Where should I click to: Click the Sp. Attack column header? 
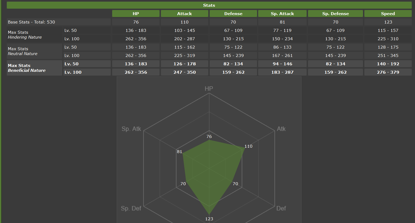(282, 13)
